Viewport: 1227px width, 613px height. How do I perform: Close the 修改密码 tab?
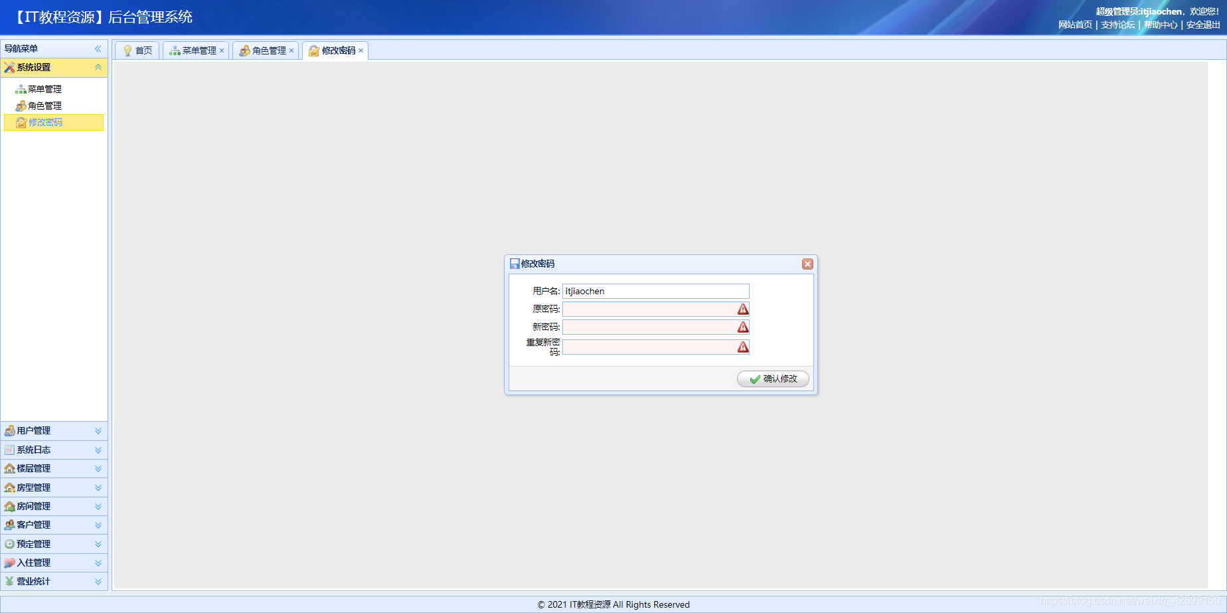361,50
